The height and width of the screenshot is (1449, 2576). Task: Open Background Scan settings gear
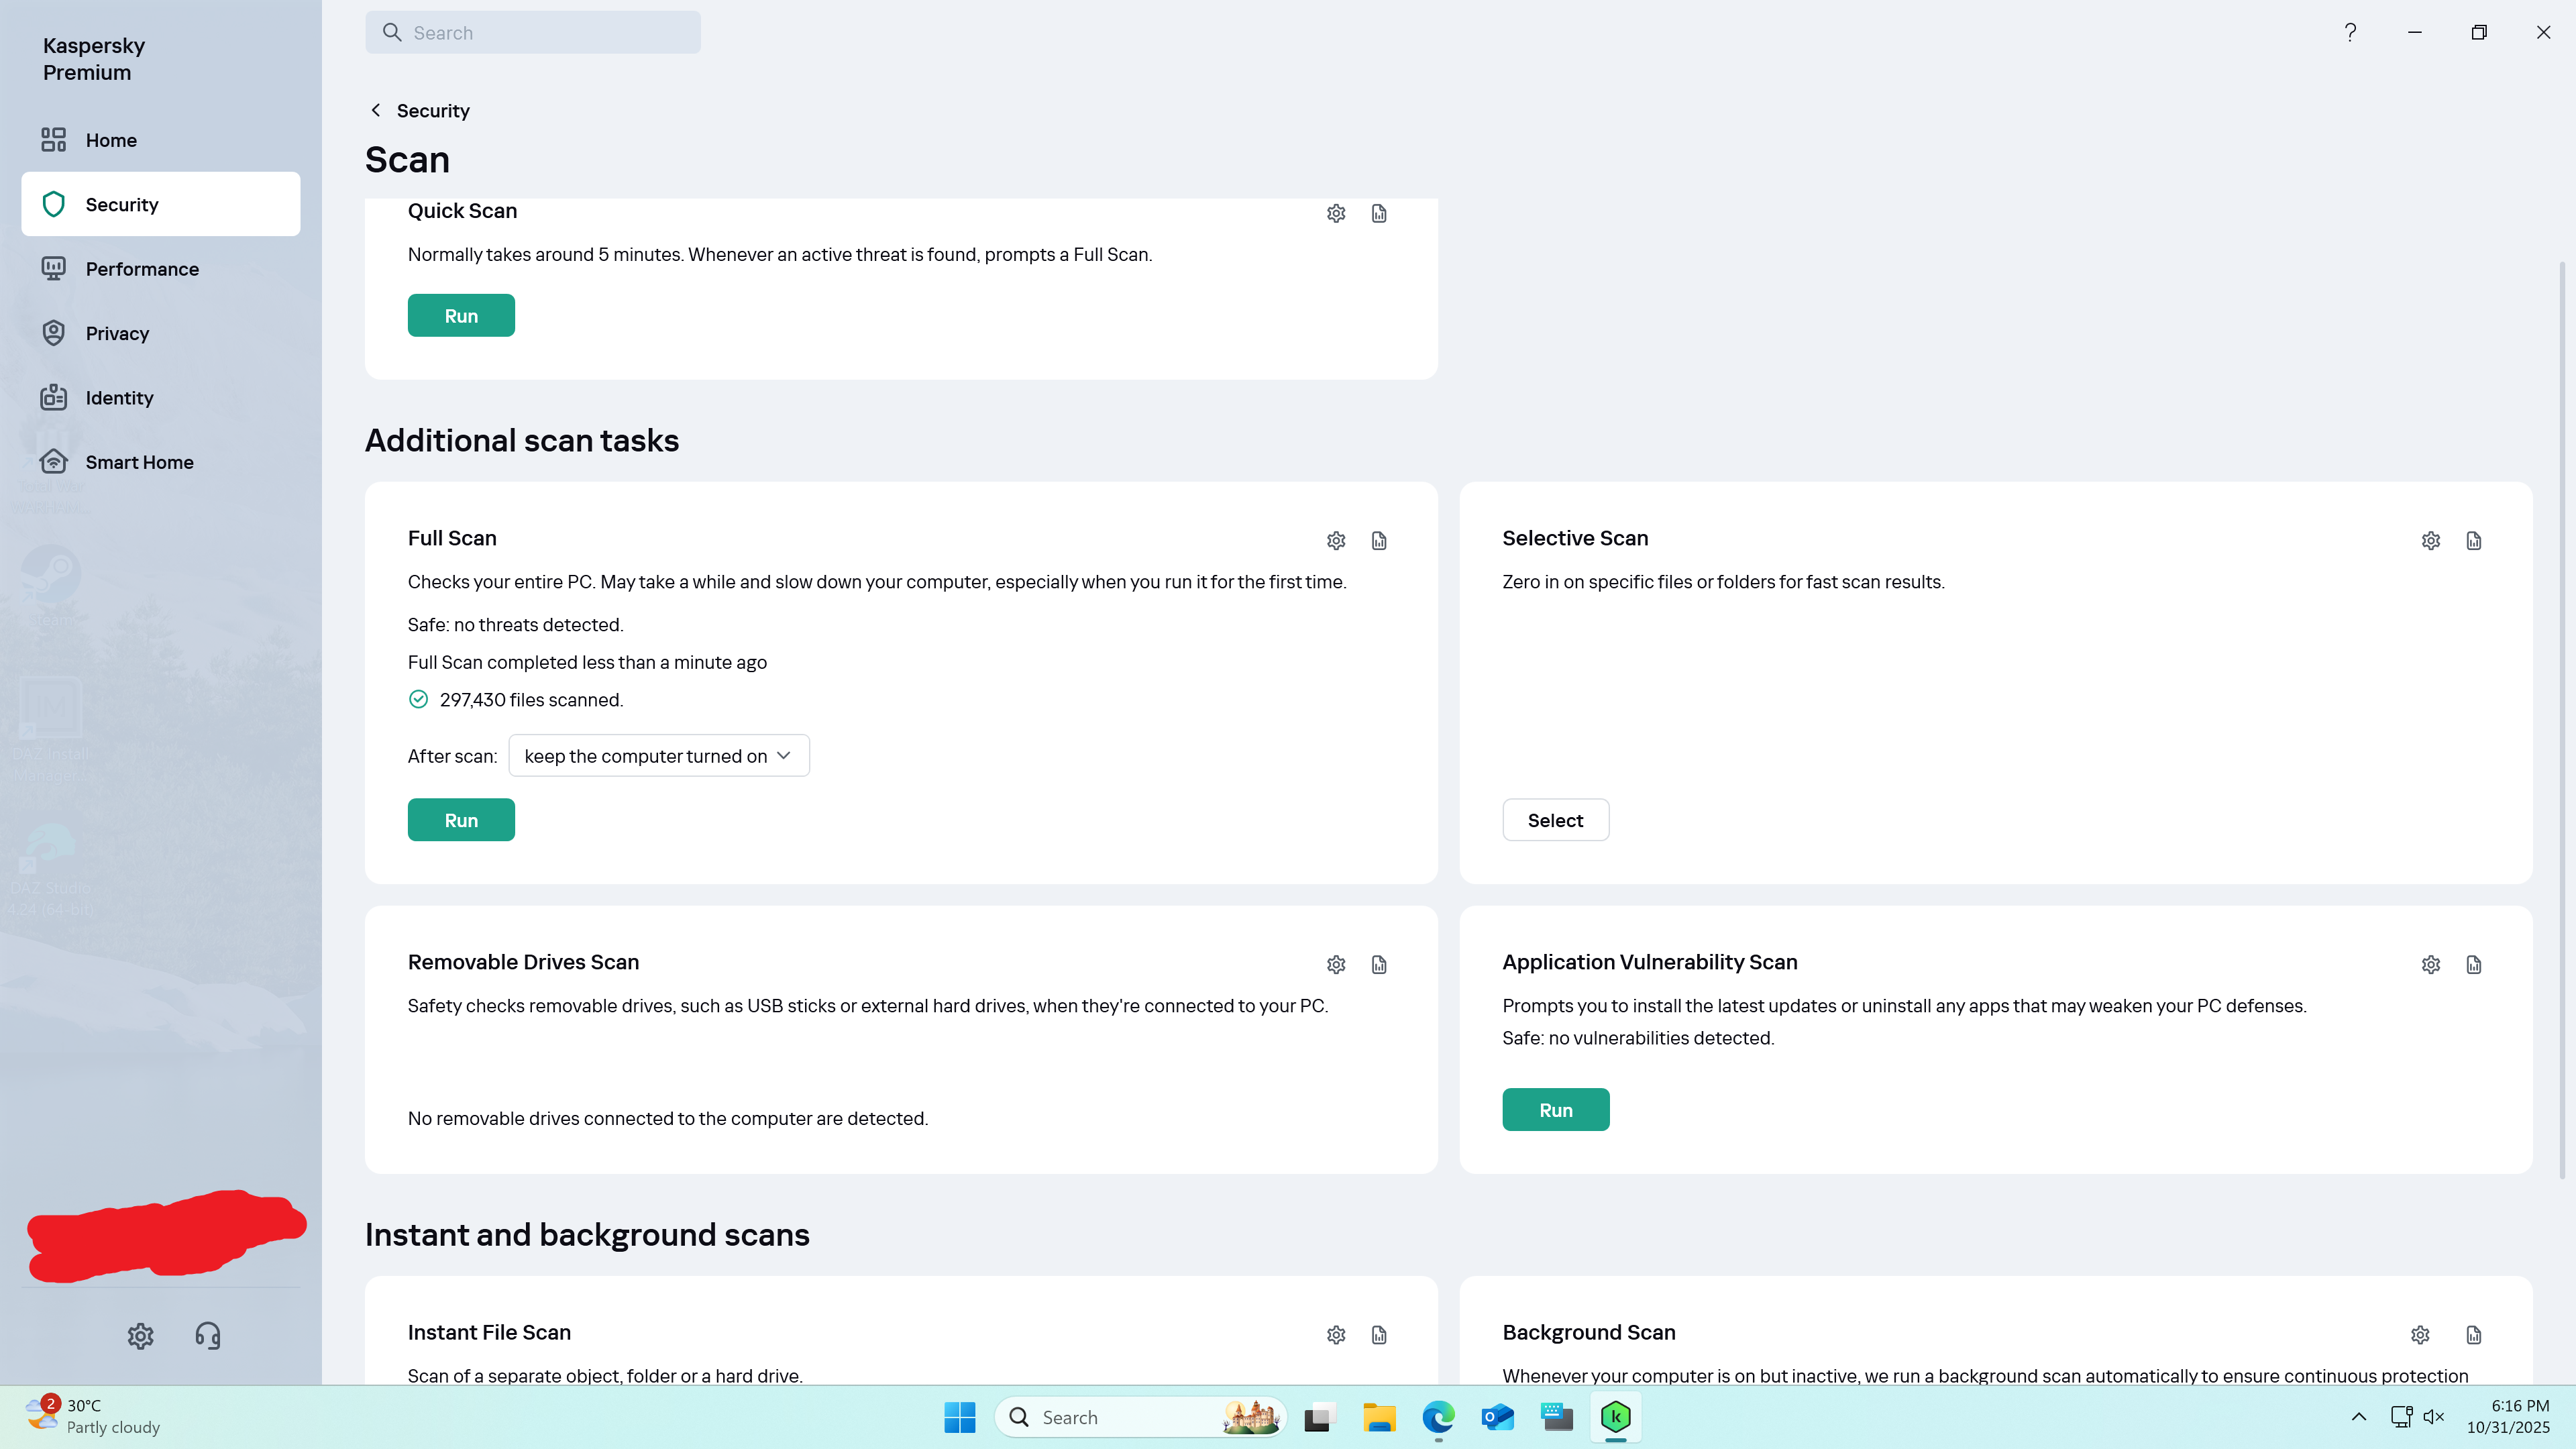2420,1335
